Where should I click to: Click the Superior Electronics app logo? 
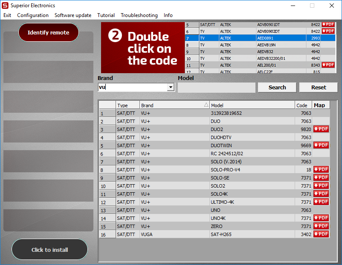click(x=5, y=6)
